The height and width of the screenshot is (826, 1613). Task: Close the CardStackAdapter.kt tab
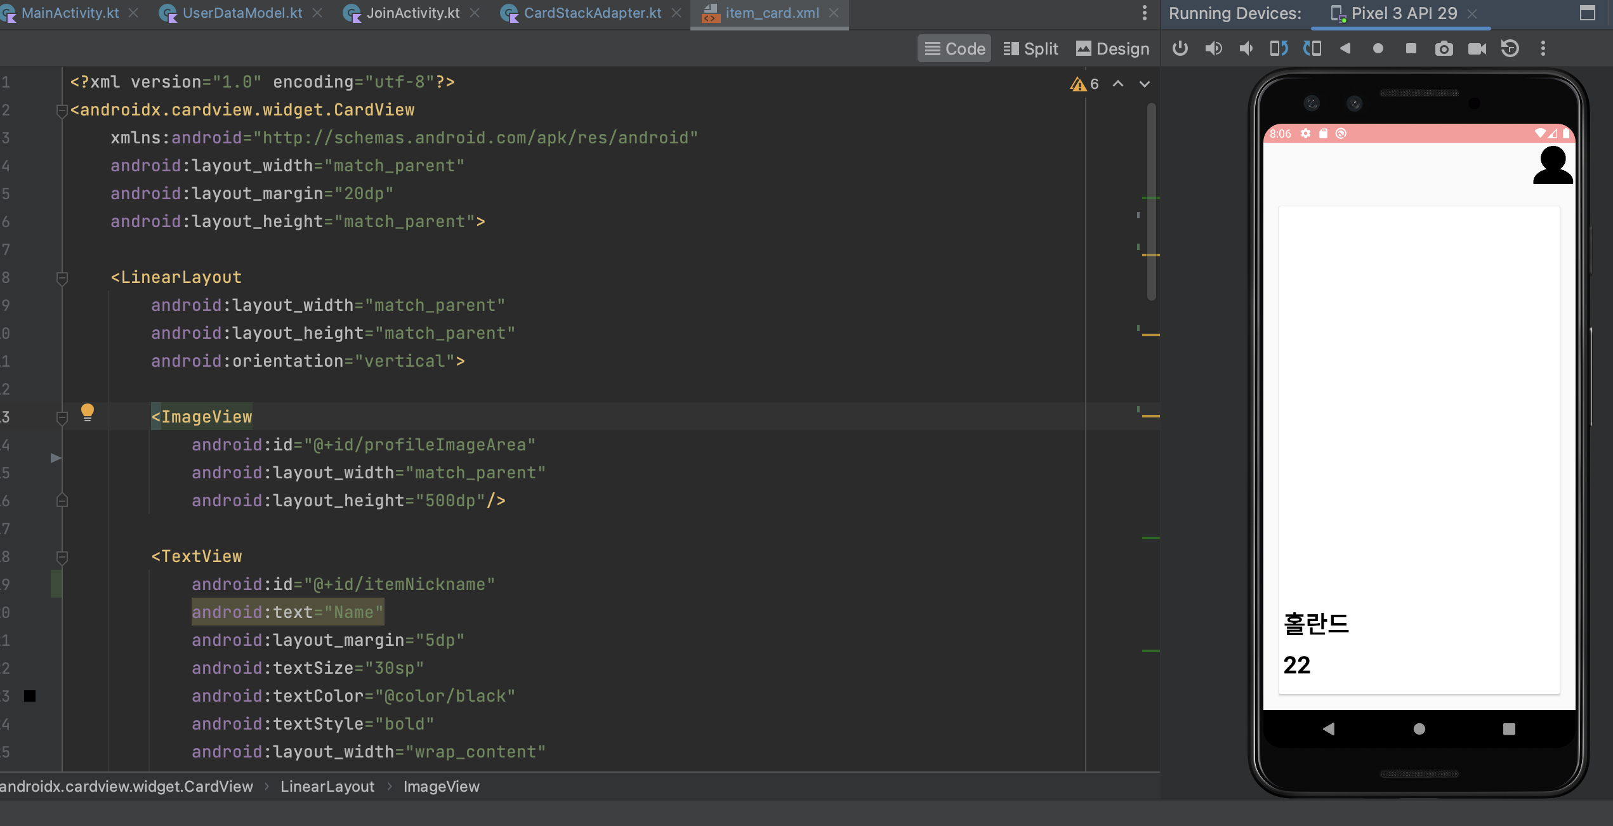click(676, 13)
